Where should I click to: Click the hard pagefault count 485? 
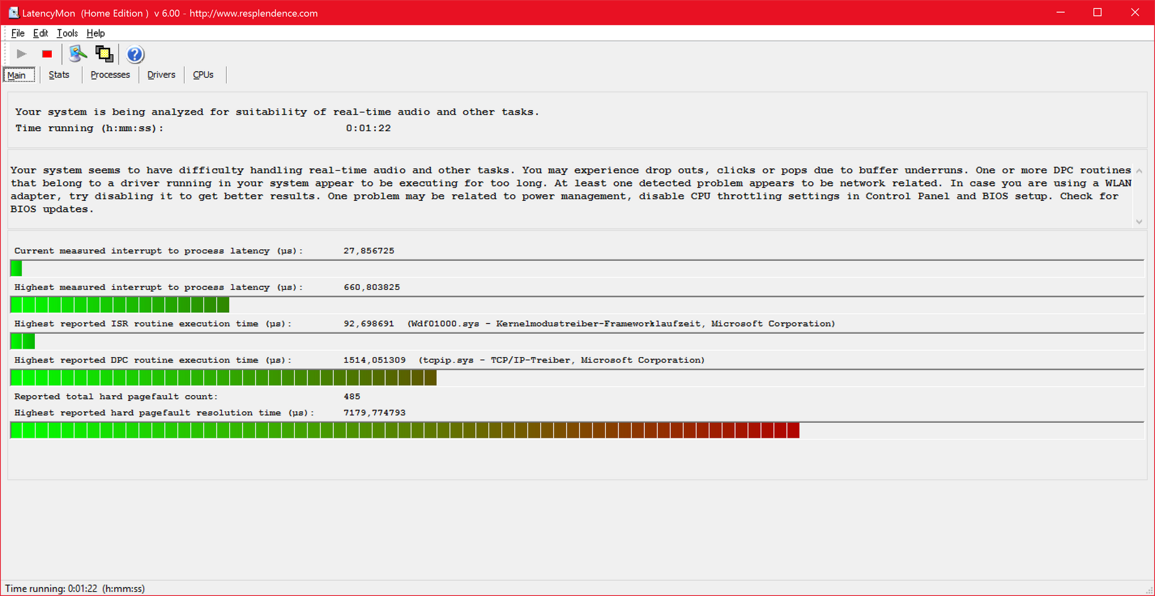pyautogui.click(x=352, y=396)
